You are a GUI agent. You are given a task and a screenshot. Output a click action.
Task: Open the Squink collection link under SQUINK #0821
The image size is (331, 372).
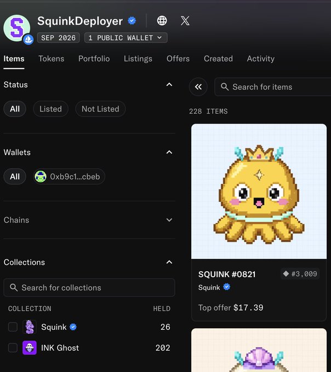pyautogui.click(x=209, y=287)
